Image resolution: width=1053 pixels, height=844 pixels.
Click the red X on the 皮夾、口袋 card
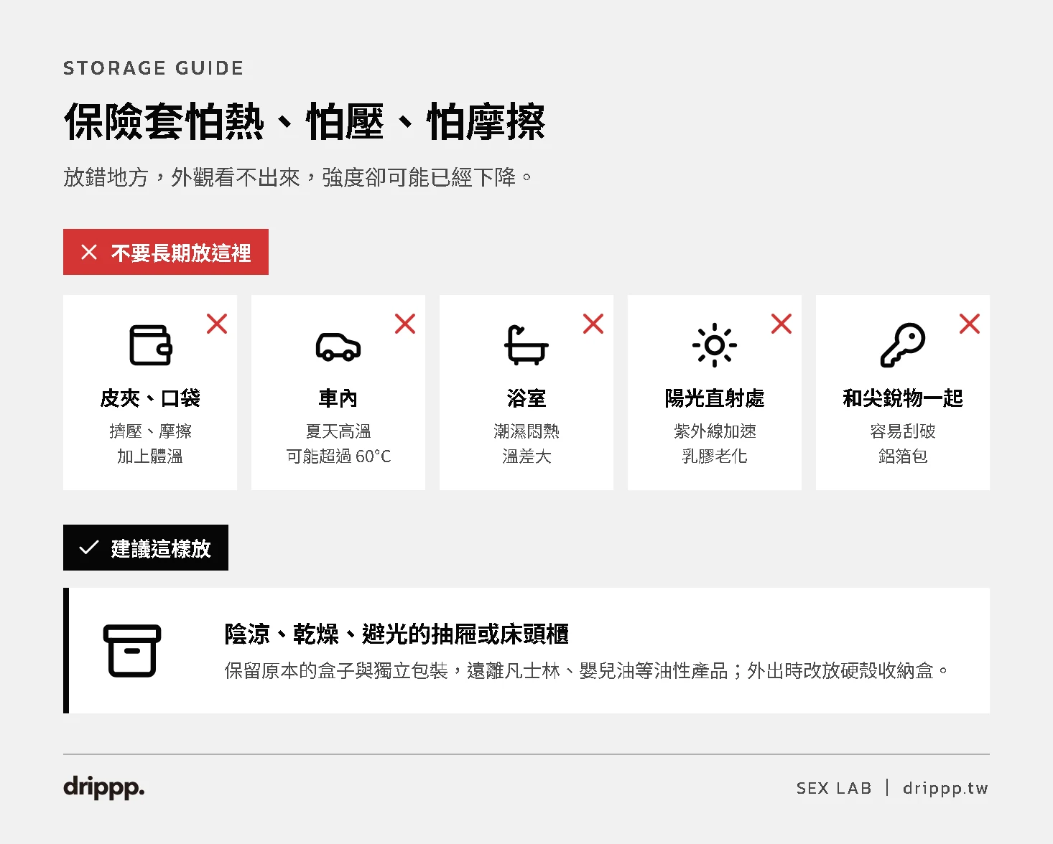pyautogui.click(x=217, y=324)
